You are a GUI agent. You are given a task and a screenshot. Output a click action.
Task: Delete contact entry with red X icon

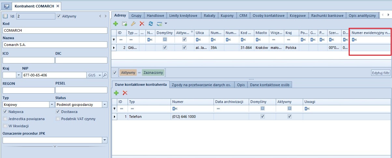125,93
